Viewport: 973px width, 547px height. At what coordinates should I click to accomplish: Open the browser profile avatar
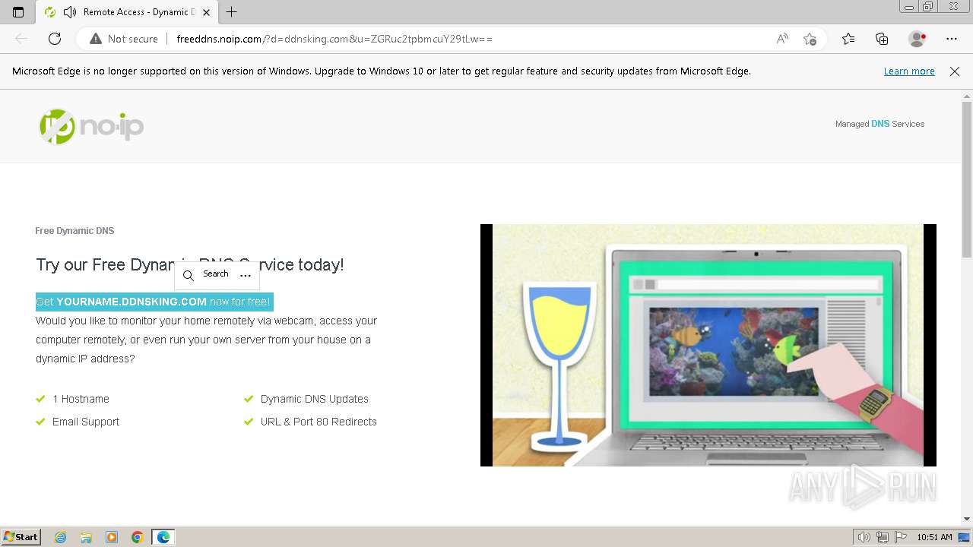pos(918,39)
